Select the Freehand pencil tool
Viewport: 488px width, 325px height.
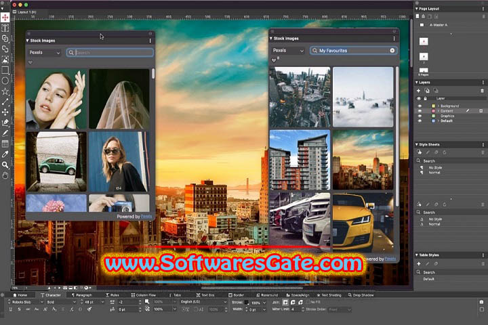(5, 133)
